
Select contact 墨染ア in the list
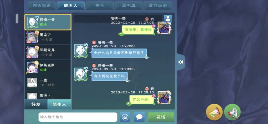click(48, 37)
